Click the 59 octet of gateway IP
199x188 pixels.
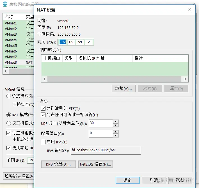[x=80, y=42]
